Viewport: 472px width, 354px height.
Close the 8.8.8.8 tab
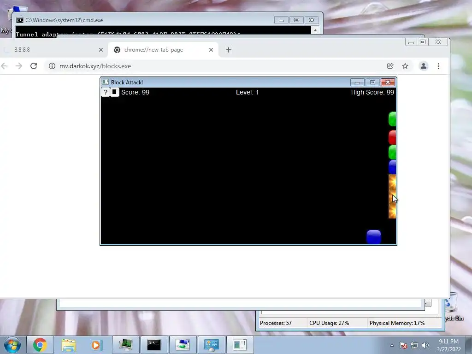click(101, 50)
